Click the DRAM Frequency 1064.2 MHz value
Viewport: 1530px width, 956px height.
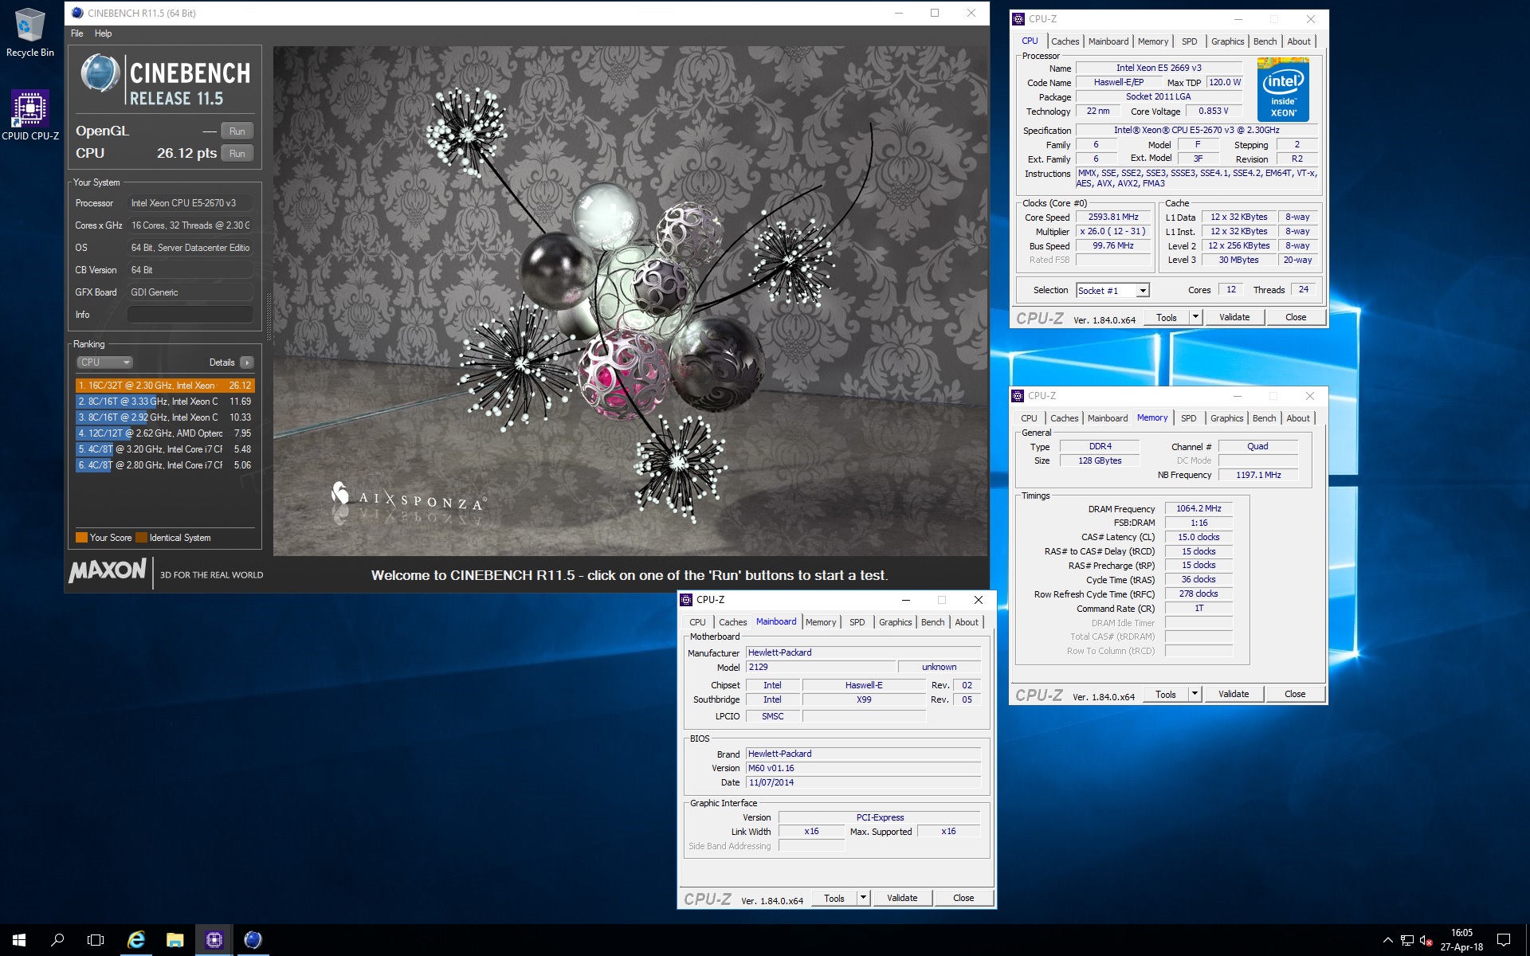click(1198, 508)
